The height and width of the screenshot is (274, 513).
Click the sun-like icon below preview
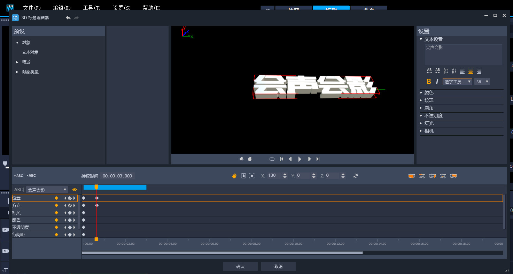(241, 159)
